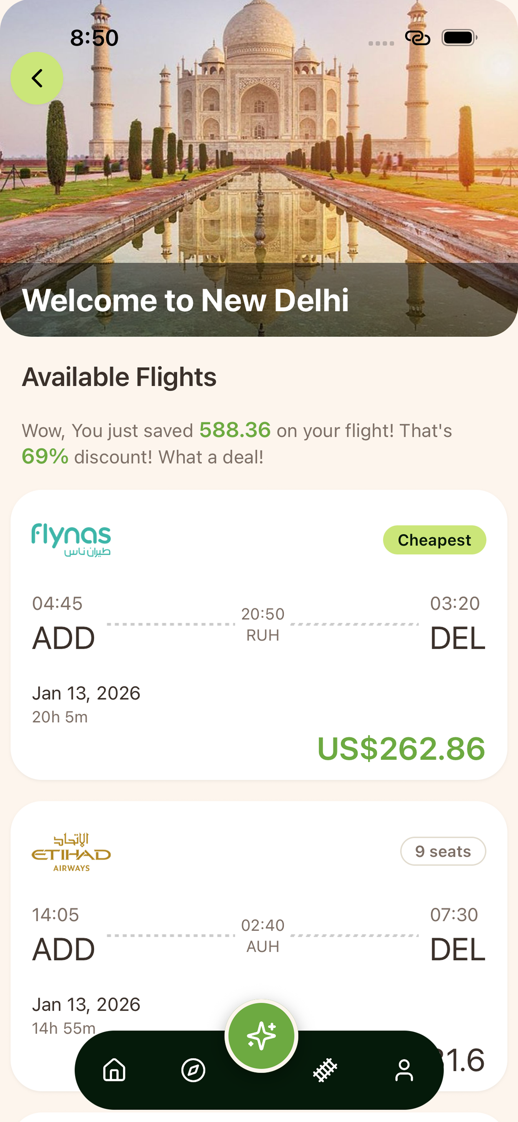Tap the back arrow button
Screen dimensions: 518x1122
click(x=37, y=78)
